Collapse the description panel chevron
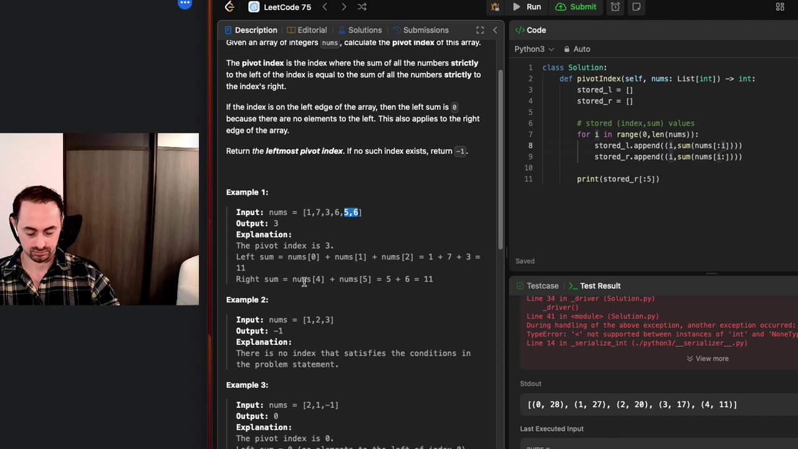 coord(495,30)
